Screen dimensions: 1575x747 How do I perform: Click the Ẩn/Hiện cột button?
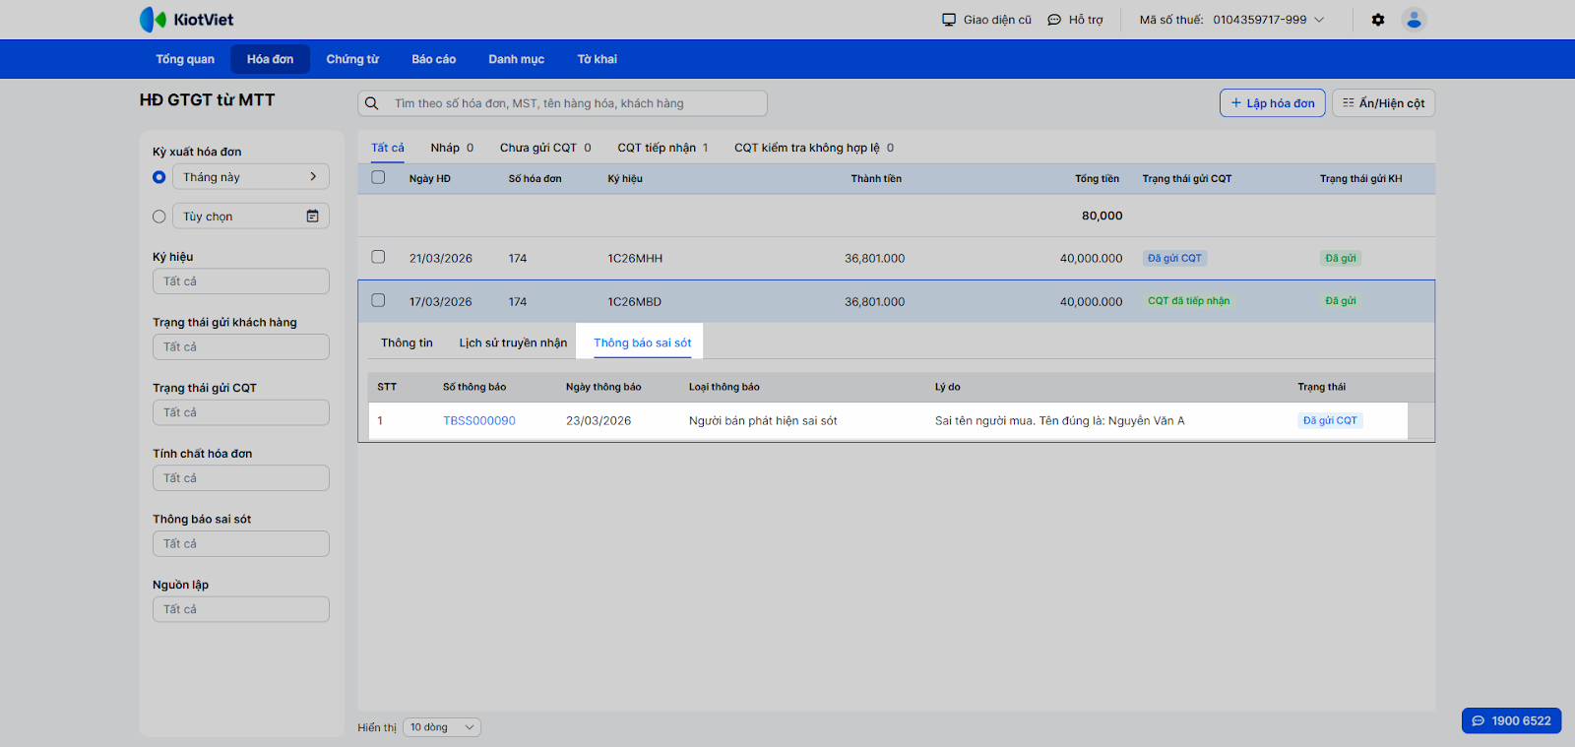point(1383,103)
